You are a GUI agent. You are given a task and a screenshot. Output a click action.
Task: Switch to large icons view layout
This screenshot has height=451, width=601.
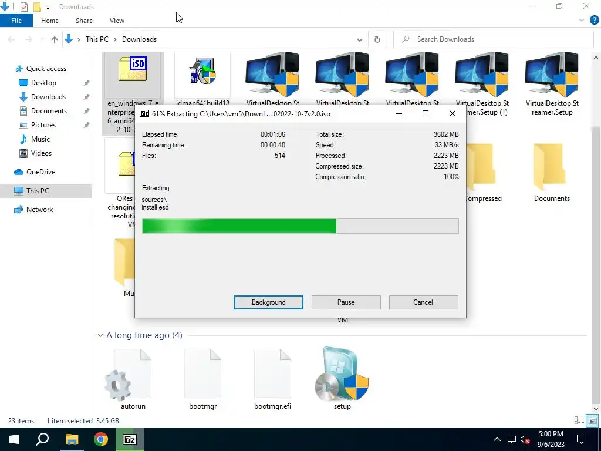click(x=593, y=420)
